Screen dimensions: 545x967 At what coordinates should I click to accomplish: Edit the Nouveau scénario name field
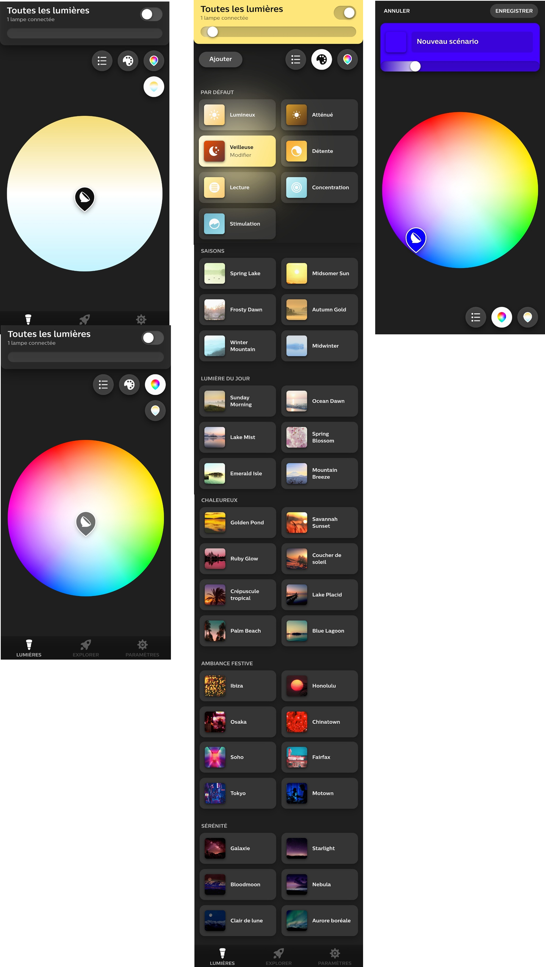click(x=472, y=41)
